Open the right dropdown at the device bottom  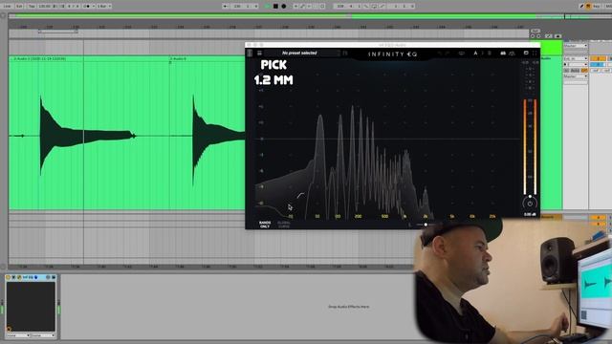click(43, 335)
